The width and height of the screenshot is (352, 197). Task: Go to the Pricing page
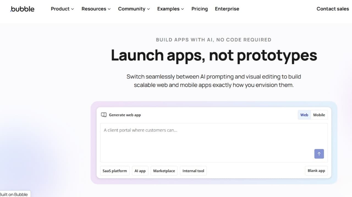(200, 9)
